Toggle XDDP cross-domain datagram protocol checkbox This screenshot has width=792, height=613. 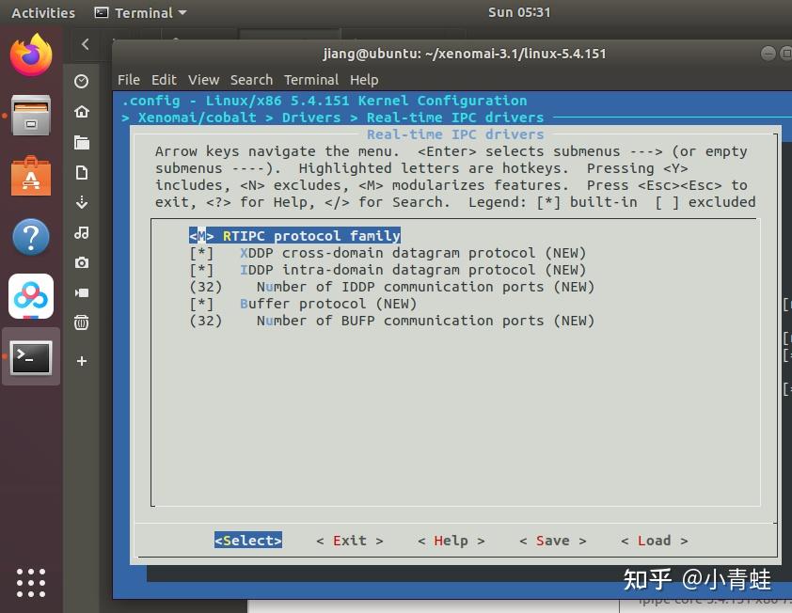tap(201, 253)
